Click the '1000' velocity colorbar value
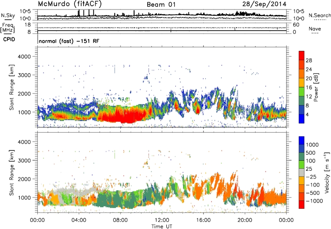This screenshot has width=331, height=229. click(312, 145)
